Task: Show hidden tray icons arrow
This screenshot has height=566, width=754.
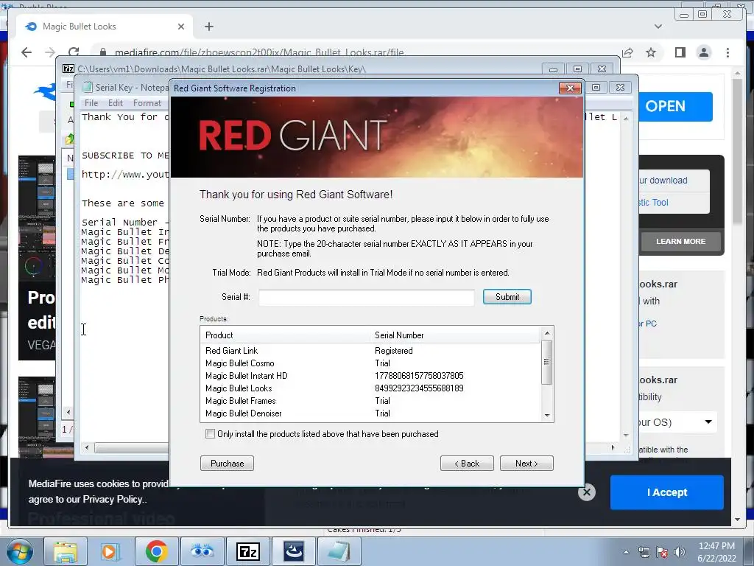Action: [626, 552]
